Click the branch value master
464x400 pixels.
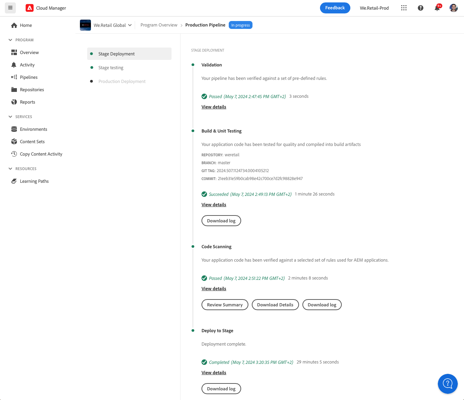(224, 163)
